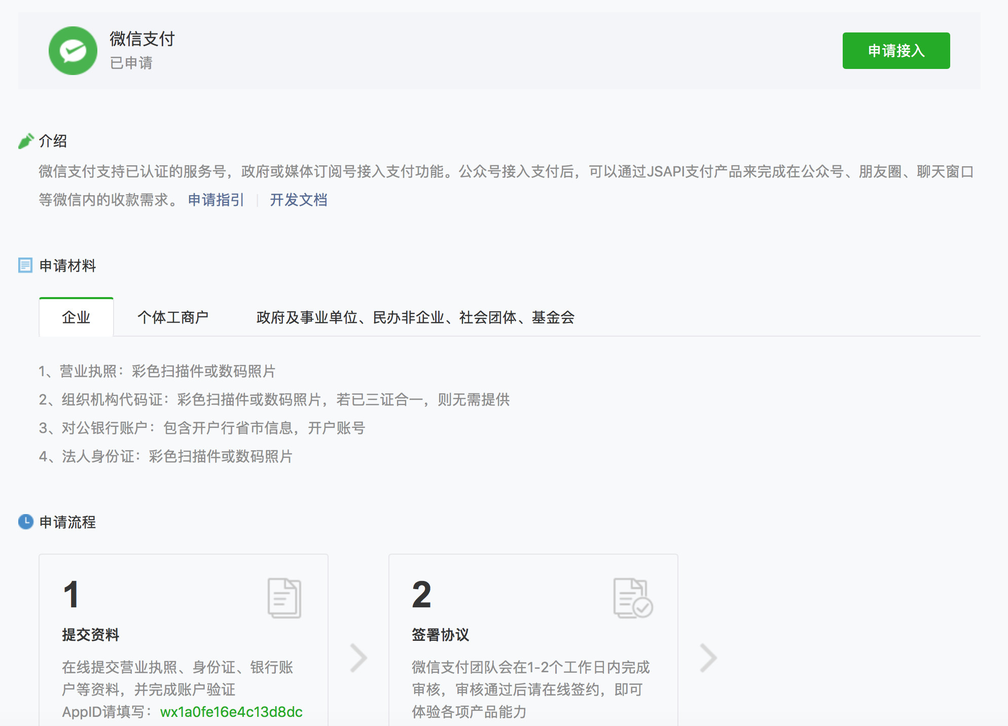Click the 2、组织机构代码证 requirement line
The image size is (1008, 726).
tap(274, 400)
